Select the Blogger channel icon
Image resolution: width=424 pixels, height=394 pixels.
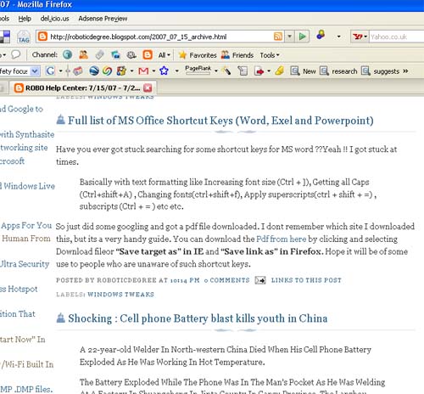[148, 54]
